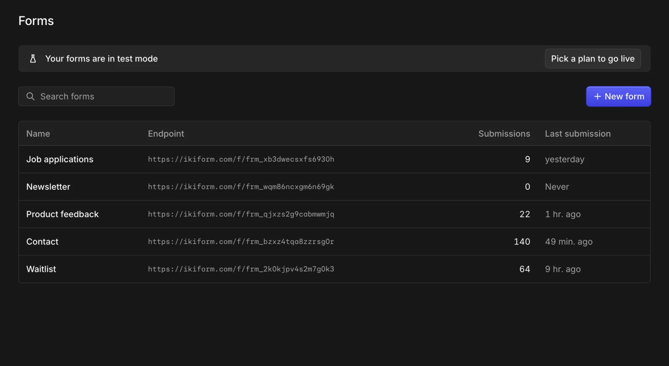
Task: Focus the Search forms input field
Action: pyautogui.click(x=97, y=97)
